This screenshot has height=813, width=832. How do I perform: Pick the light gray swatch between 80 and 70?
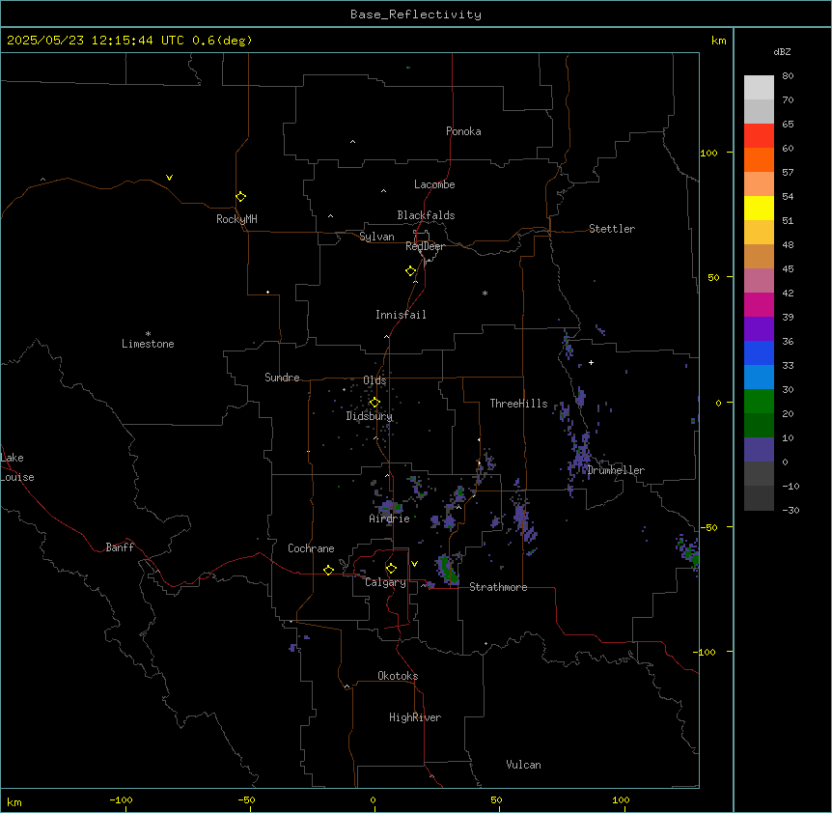pyautogui.click(x=759, y=88)
